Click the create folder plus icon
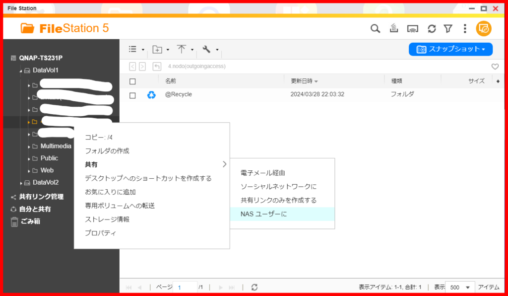Viewport: 508px width, 296px height. (157, 49)
